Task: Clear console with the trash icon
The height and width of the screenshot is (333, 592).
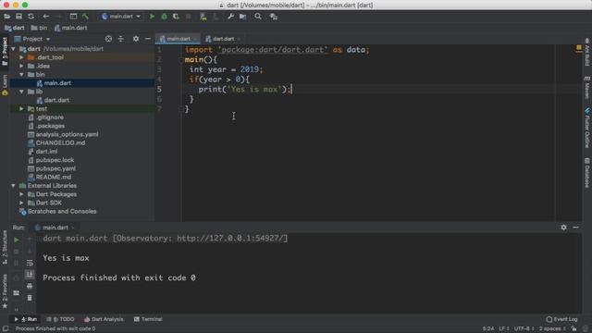Action: (30, 298)
